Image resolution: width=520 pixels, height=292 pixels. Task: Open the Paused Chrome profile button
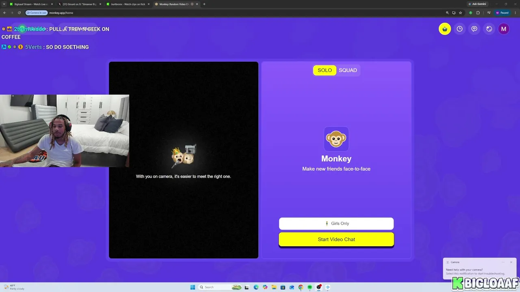503,13
